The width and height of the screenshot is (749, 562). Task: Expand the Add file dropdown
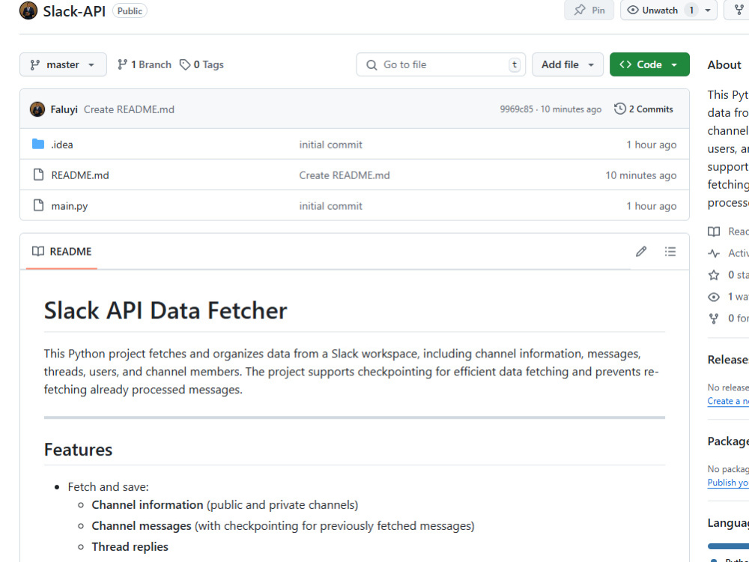coord(568,64)
